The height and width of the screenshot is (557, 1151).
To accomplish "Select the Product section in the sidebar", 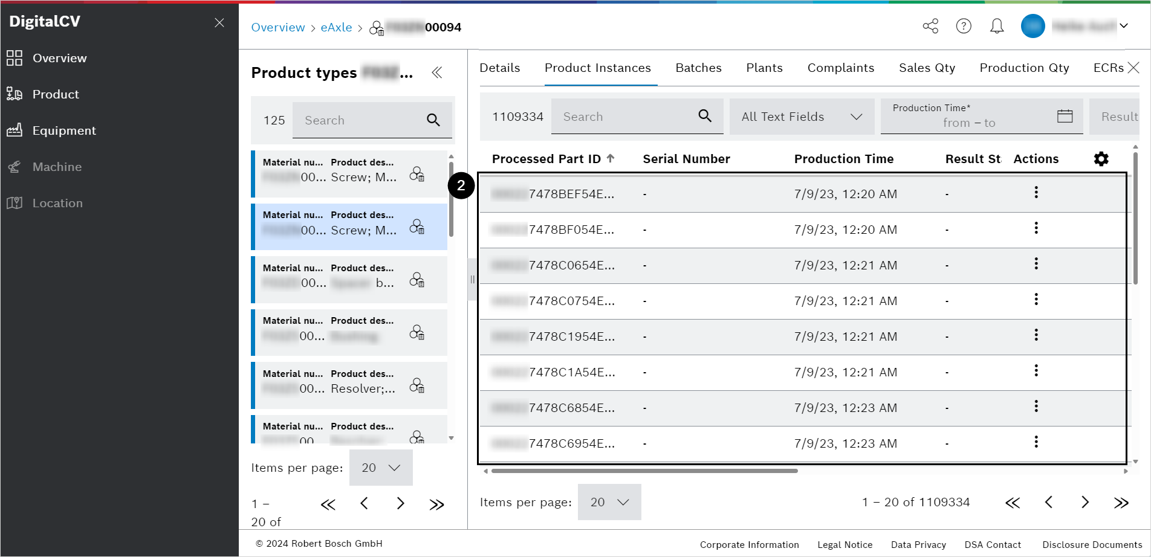I will 56,94.
